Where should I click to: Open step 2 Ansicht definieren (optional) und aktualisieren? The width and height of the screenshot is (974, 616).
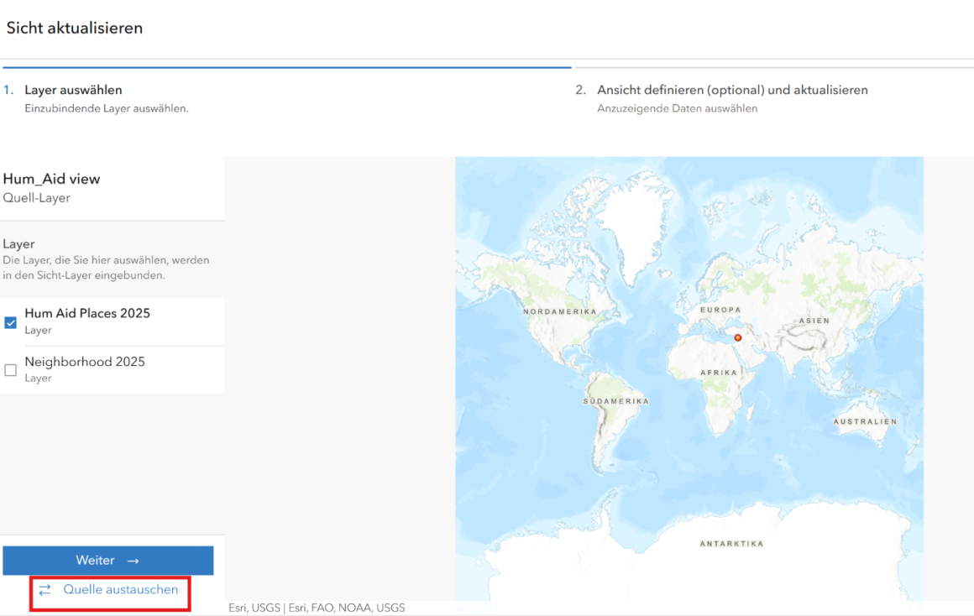coord(732,90)
